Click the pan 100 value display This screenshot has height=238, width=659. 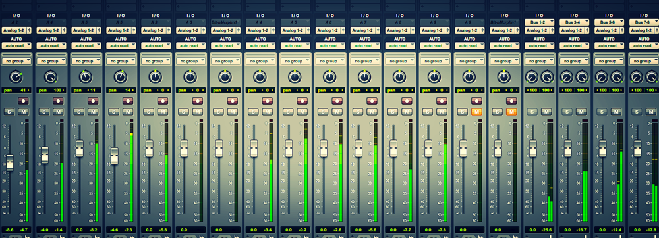[51, 90]
